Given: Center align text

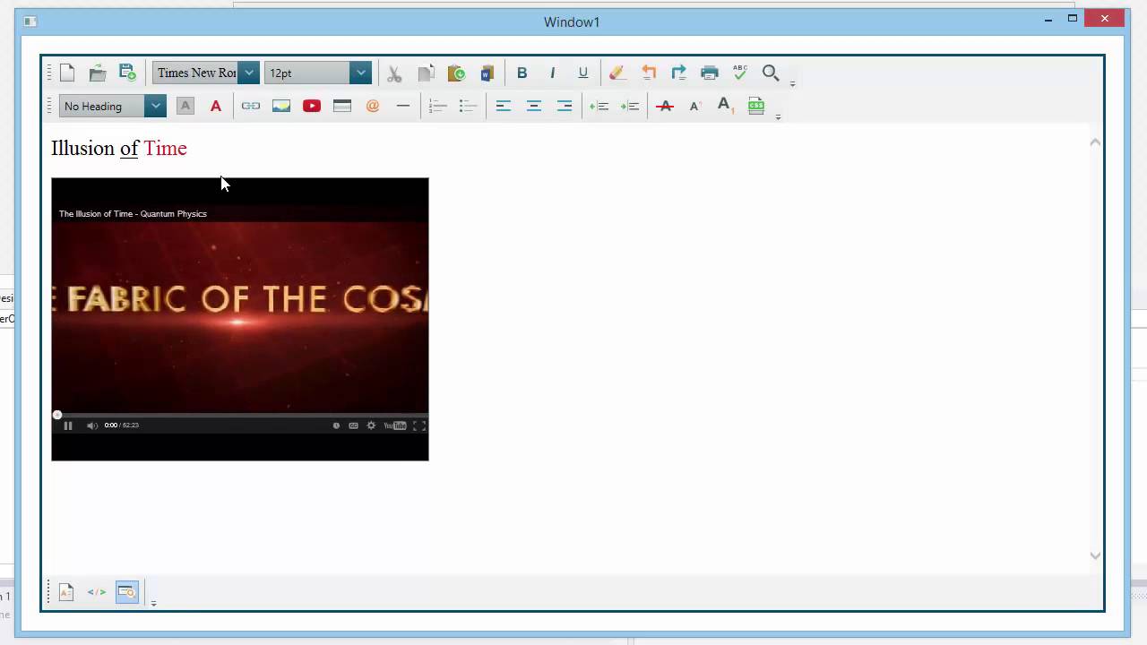Looking at the screenshot, I should 534,106.
